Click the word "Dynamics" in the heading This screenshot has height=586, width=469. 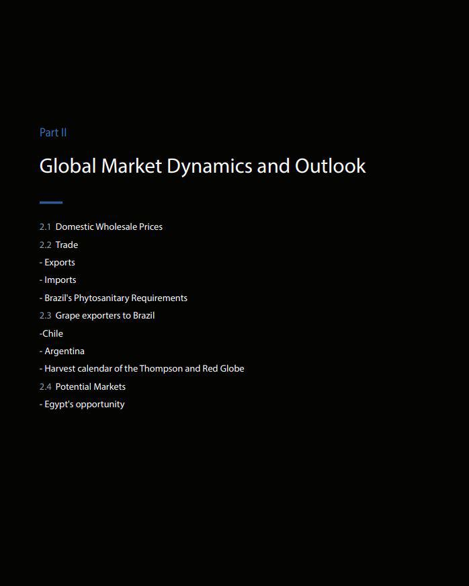209,166
